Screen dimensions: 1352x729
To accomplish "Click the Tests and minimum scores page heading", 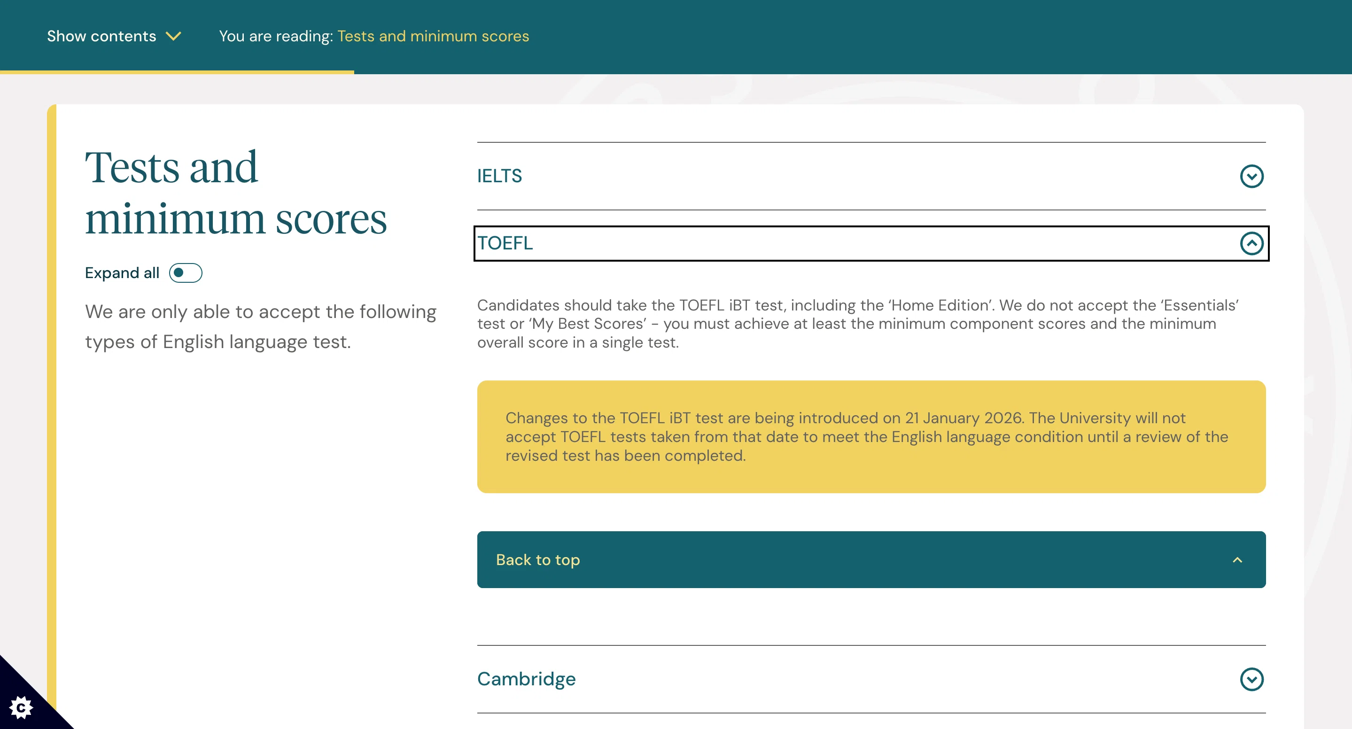I will click(236, 192).
